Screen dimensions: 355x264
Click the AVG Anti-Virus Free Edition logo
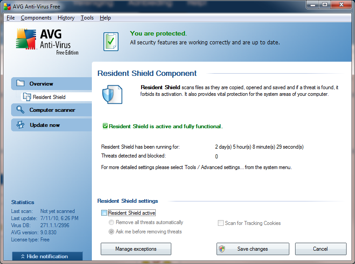coord(47,42)
